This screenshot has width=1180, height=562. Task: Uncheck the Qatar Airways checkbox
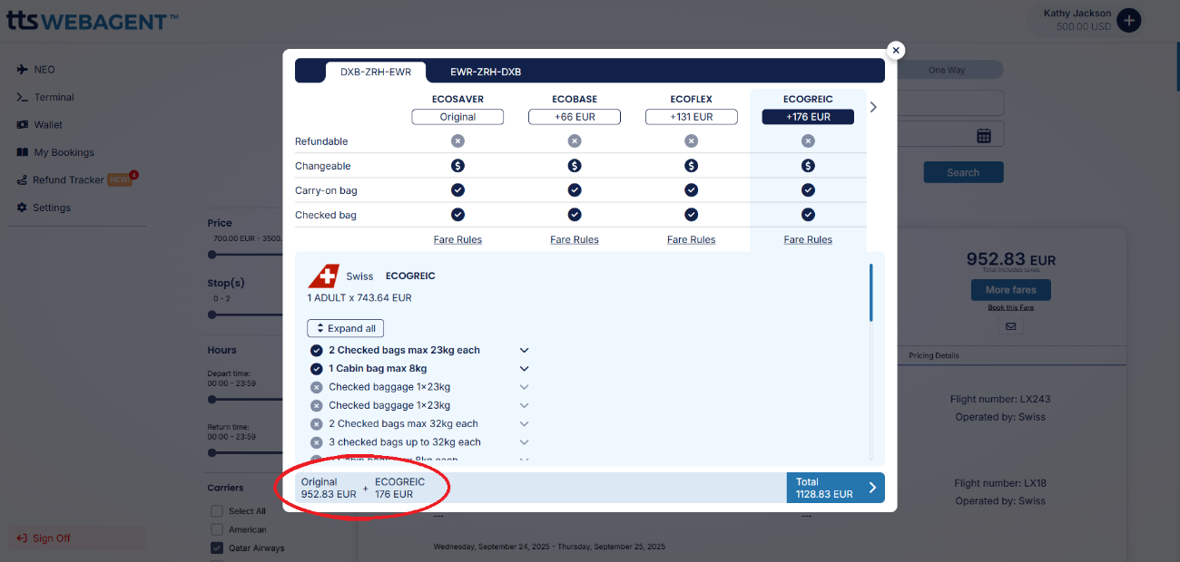pos(217,547)
